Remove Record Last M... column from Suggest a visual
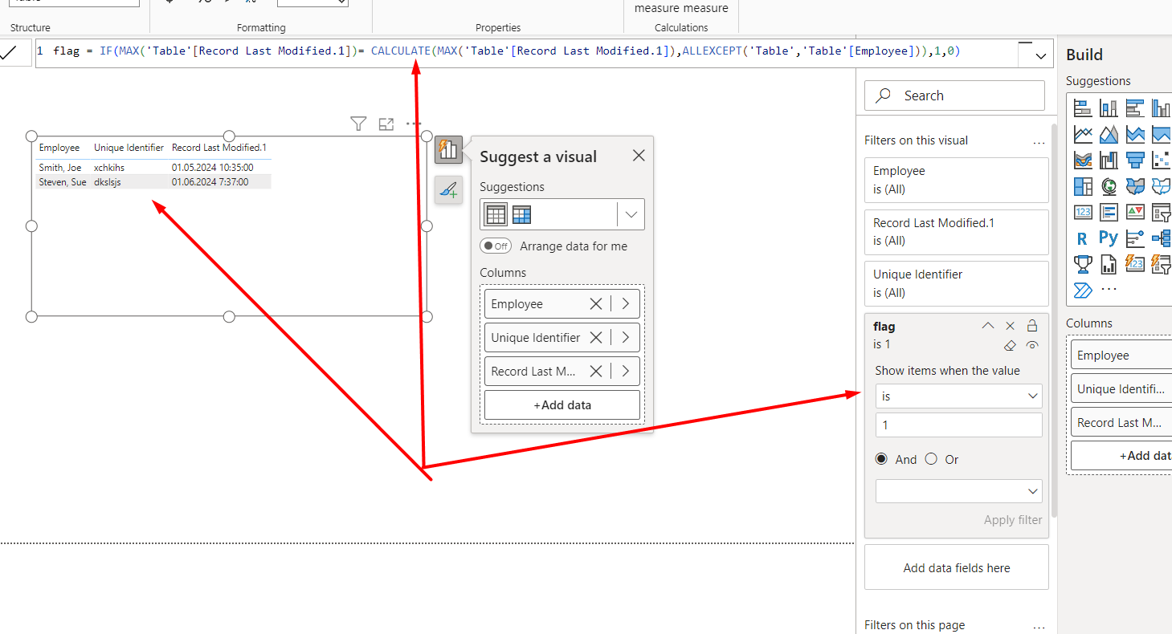 (x=596, y=372)
